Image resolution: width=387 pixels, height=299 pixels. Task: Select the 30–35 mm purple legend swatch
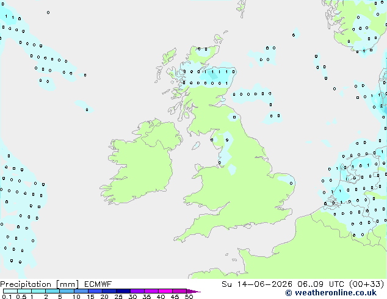point(137,291)
